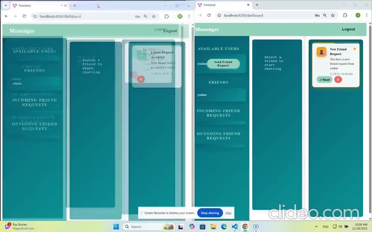The height and width of the screenshot is (232, 372).
Task: Go forward in the left browser window
Action: 15,16
